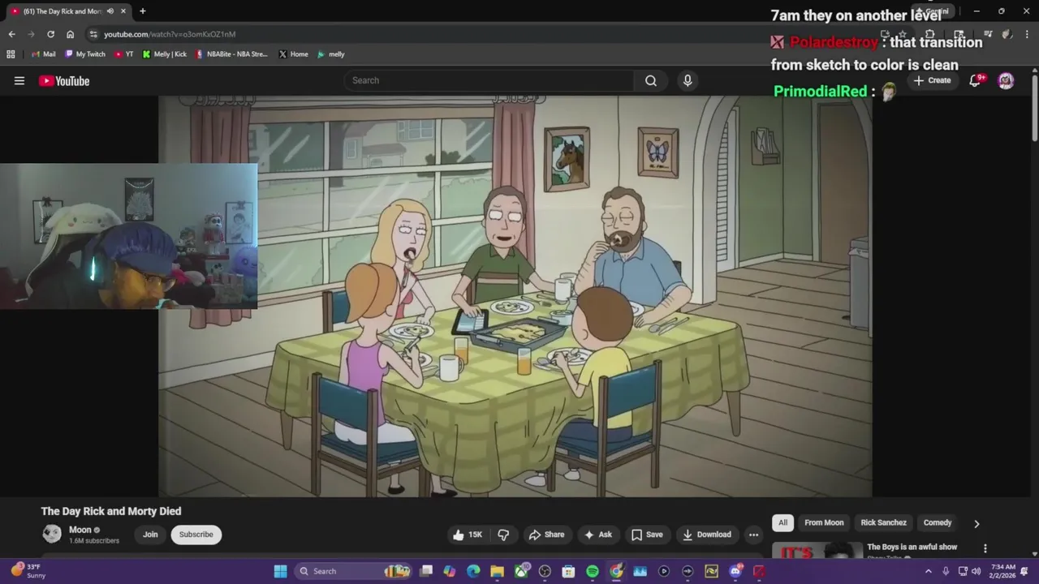The width and height of the screenshot is (1039, 584).
Task: Open Spotify from taskbar
Action: click(593, 571)
